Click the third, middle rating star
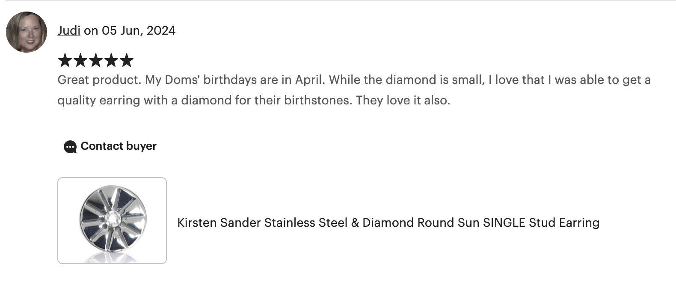 (x=95, y=60)
